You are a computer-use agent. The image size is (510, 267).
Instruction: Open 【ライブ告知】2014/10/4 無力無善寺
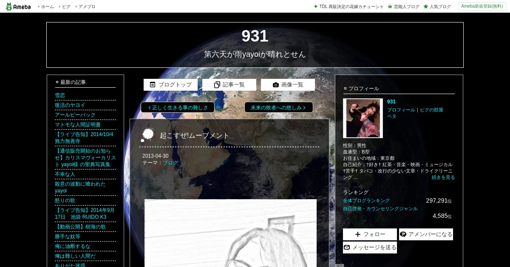(84, 138)
